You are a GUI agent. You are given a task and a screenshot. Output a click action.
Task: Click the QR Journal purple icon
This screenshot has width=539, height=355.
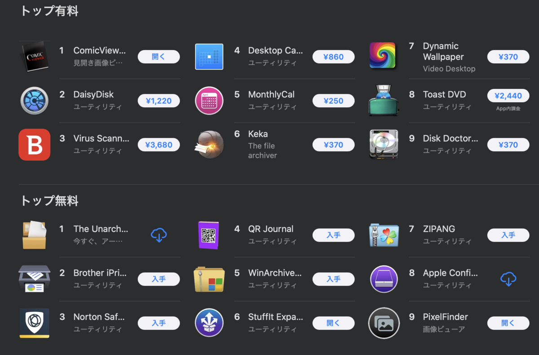[x=208, y=235]
